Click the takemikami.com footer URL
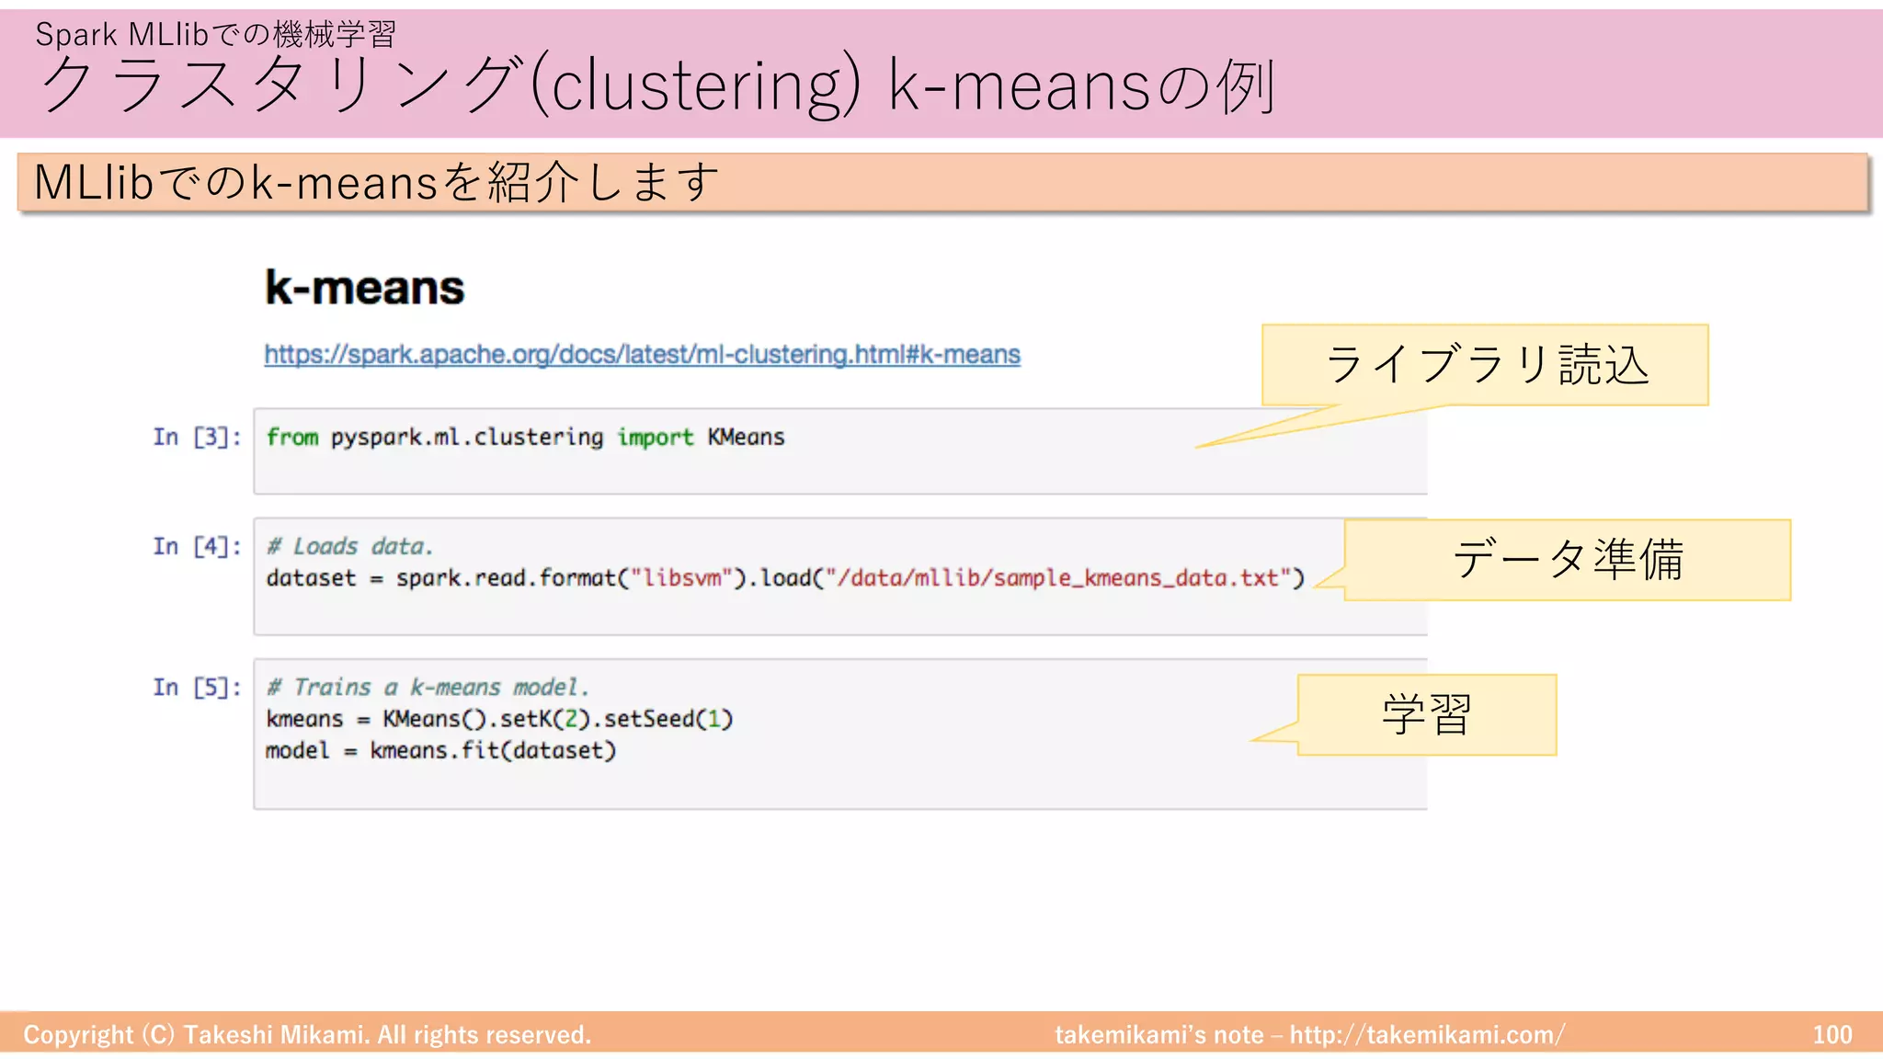 [x=1427, y=1035]
